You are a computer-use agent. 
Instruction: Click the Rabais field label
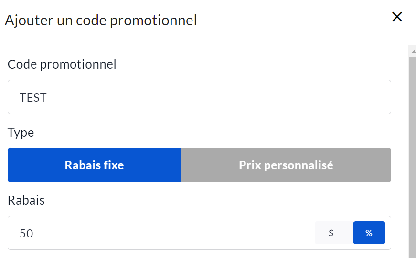click(x=26, y=200)
